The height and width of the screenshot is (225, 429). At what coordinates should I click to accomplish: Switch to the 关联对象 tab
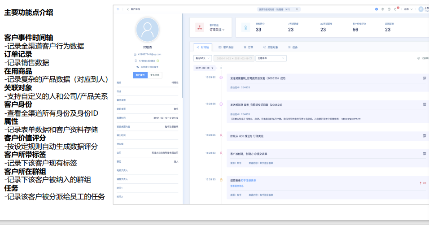(271, 47)
